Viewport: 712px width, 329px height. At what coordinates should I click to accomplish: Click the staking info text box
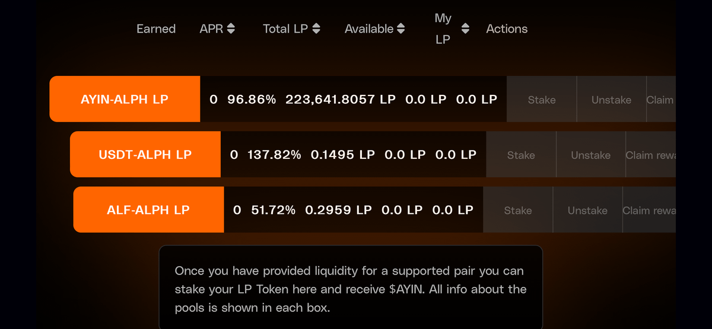click(x=350, y=289)
